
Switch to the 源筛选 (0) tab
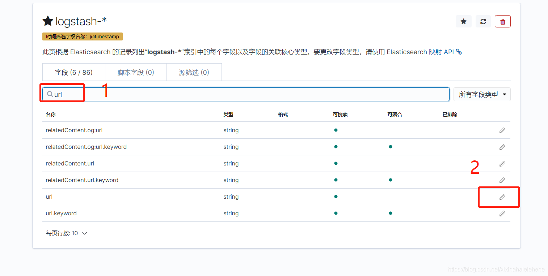[194, 72]
